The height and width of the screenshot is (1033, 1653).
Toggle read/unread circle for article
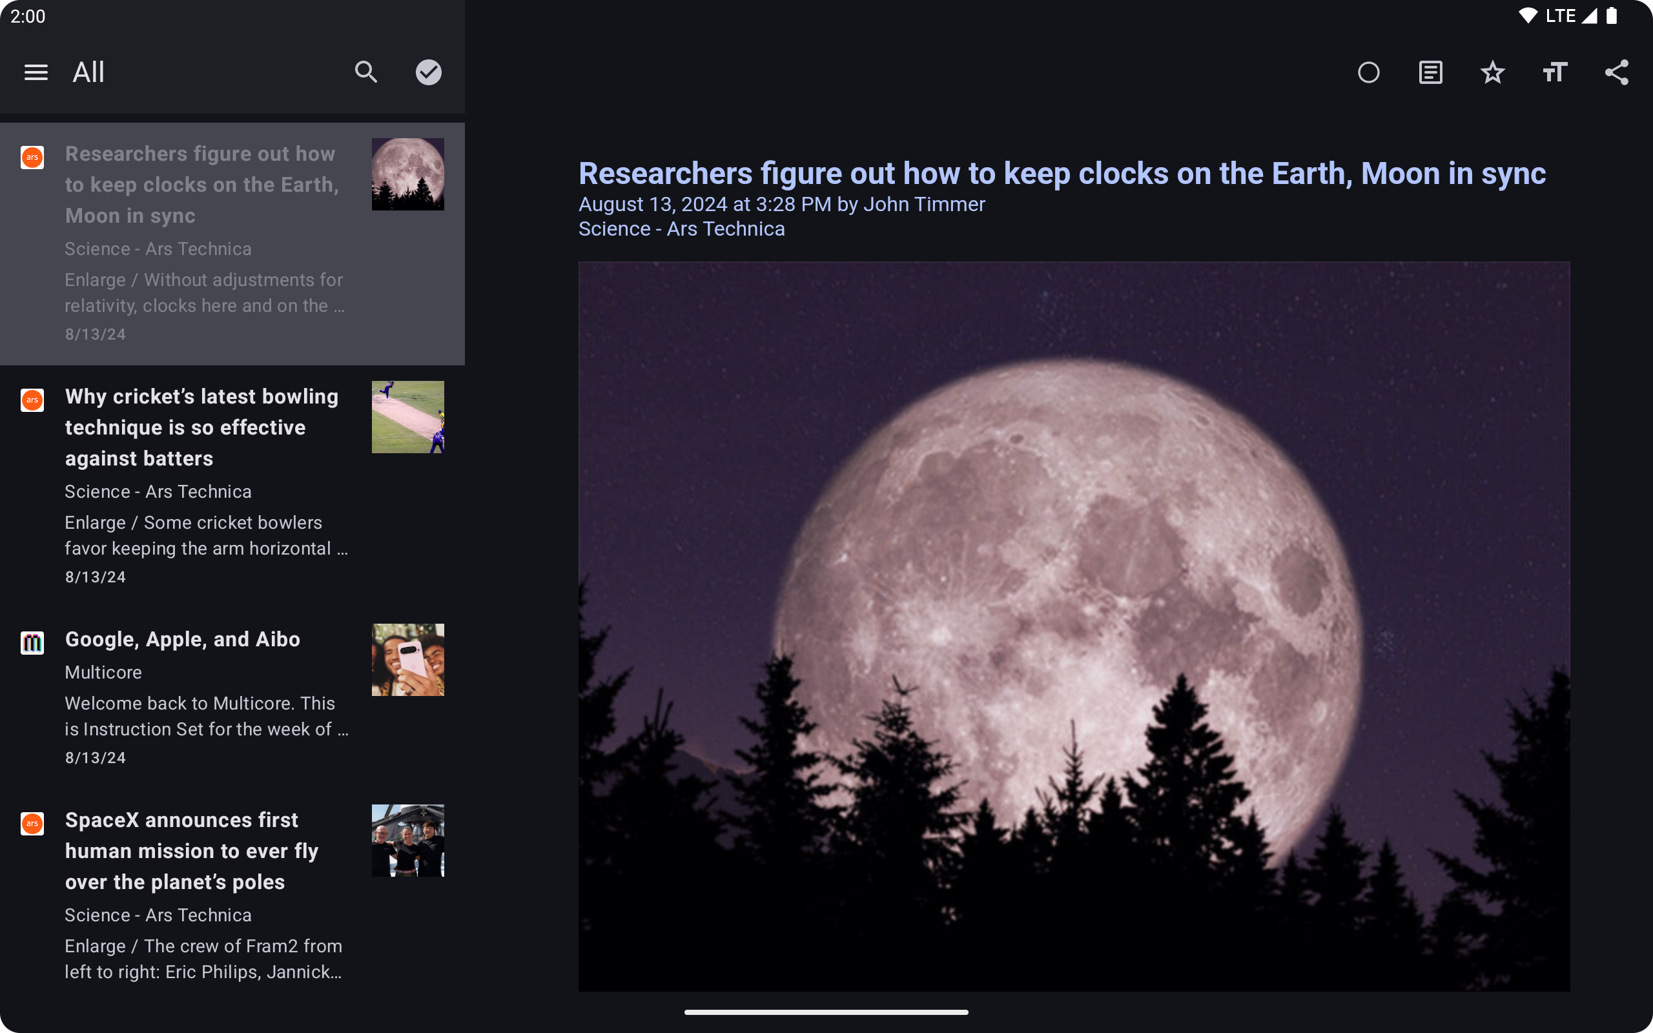(1368, 72)
